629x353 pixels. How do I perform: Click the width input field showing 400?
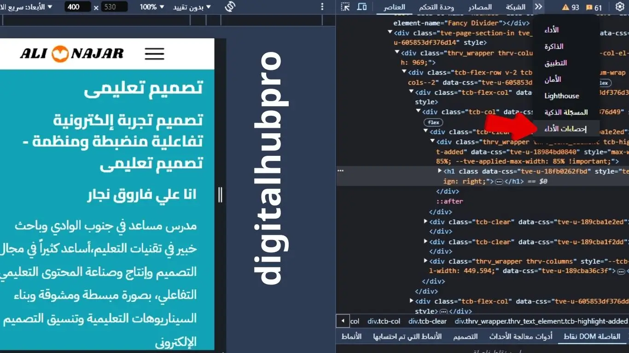pyautogui.click(x=77, y=7)
